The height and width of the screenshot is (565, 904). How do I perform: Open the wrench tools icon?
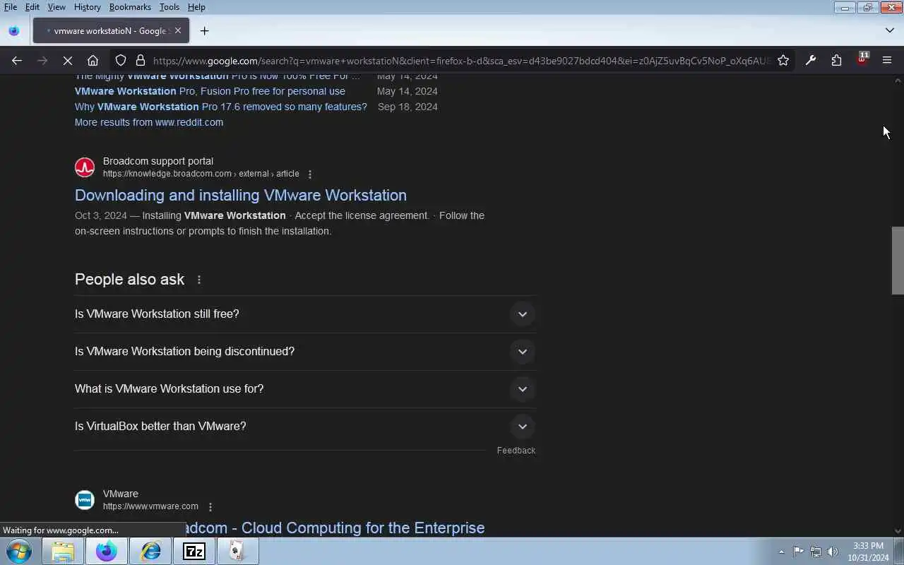[811, 61]
